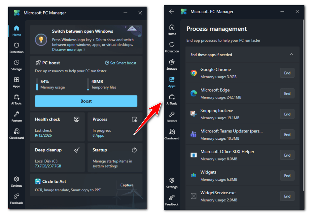313x217 pixels.
Task: End the Google Chrome process
Action: tap(287, 73)
